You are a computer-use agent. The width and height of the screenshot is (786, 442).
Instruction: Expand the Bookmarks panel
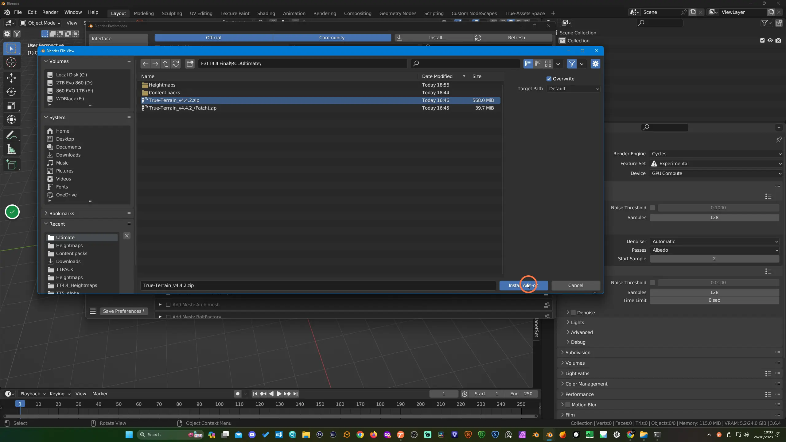46,213
